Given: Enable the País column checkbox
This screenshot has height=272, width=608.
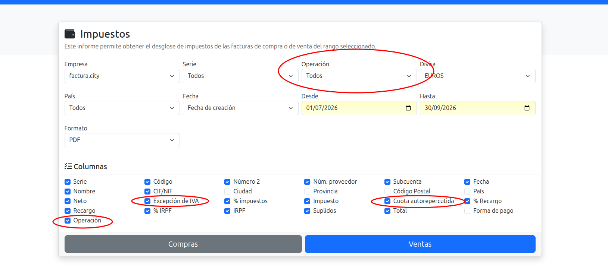Looking at the screenshot, I should pyautogui.click(x=467, y=192).
